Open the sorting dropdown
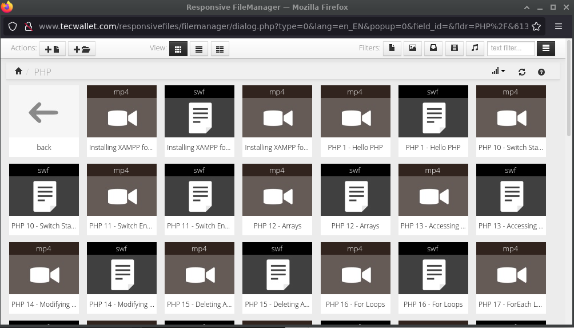The height and width of the screenshot is (328, 574). point(498,72)
